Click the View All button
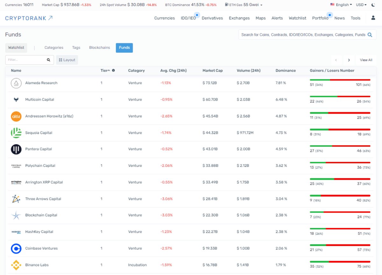 coord(366,60)
